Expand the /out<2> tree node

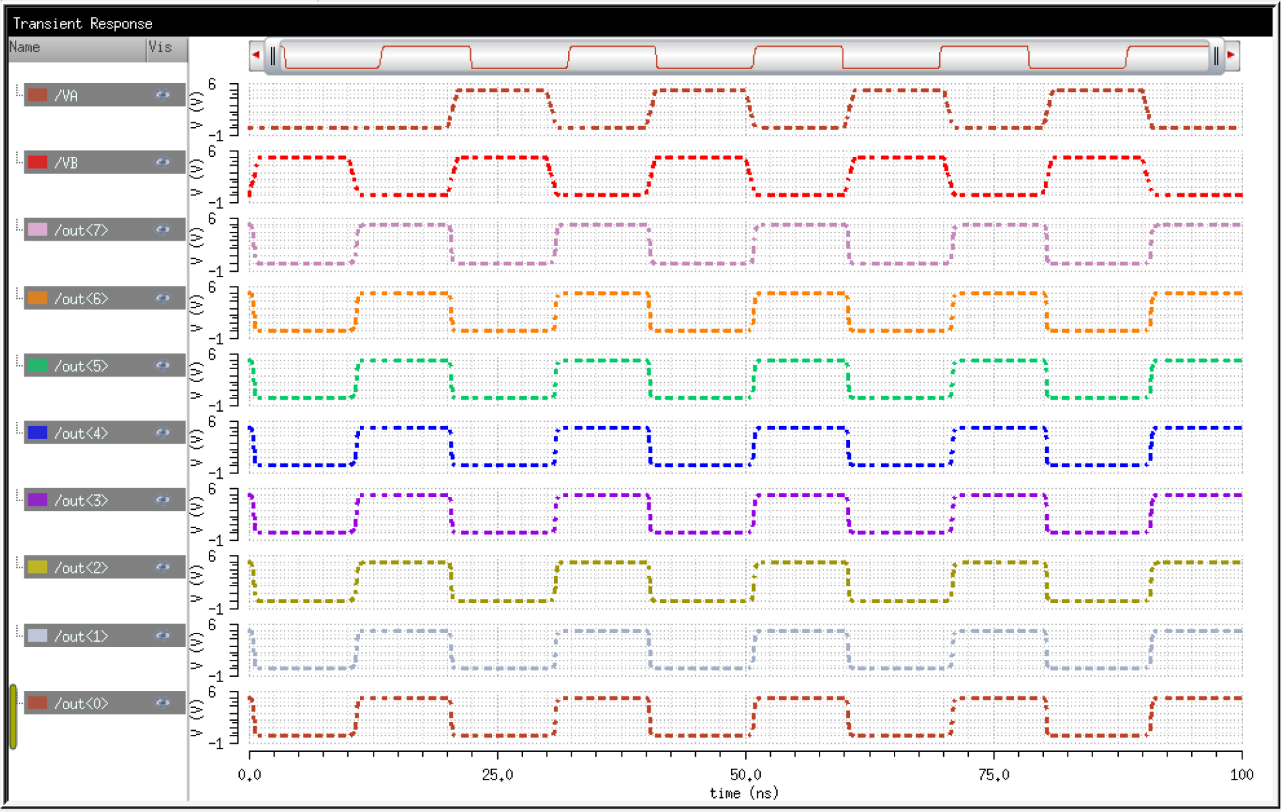pyautogui.click(x=18, y=564)
